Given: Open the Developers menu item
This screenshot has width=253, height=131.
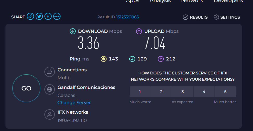Looking at the screenshot, I should pos(228,1).
